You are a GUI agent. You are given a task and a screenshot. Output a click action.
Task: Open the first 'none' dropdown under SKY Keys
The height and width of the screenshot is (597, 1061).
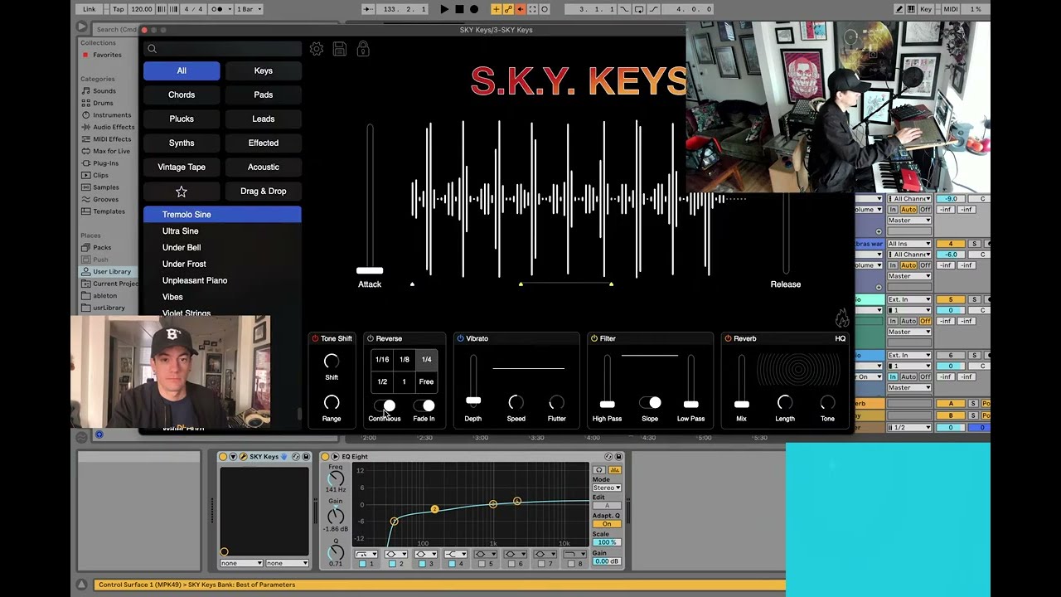pyautogui.click(x=242, y=563)
